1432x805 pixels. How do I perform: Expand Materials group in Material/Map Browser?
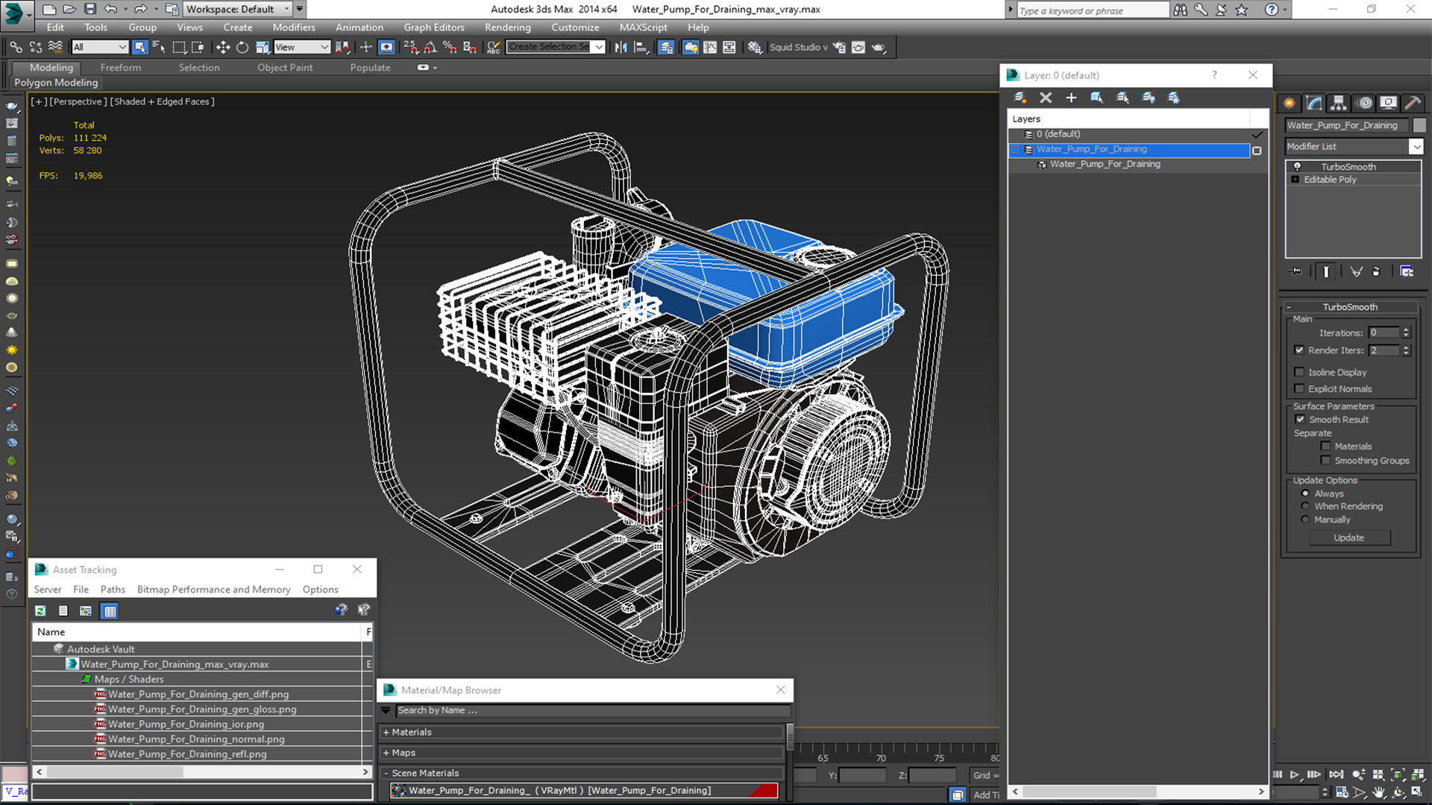386,733
